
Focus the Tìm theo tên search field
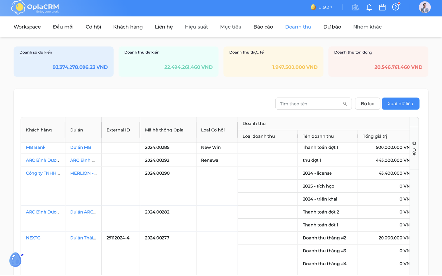click(x=313, y=104)
